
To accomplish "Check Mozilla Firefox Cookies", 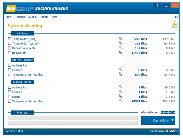I will 10,92.
